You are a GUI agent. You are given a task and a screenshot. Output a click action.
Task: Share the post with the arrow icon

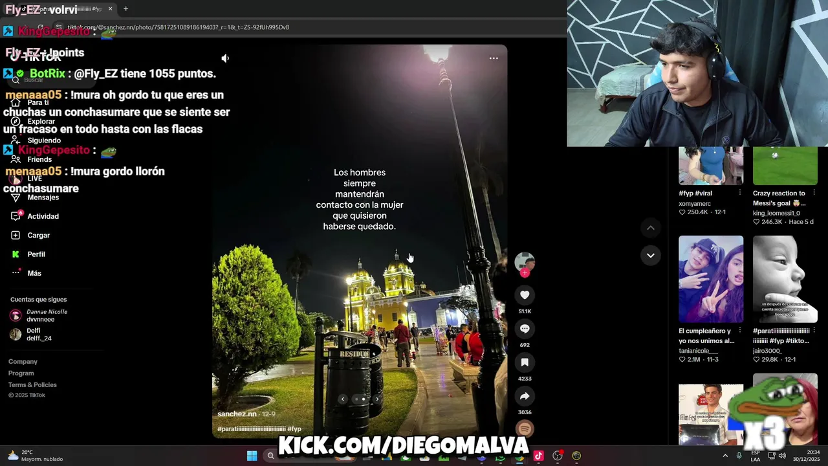click(525, 396)
